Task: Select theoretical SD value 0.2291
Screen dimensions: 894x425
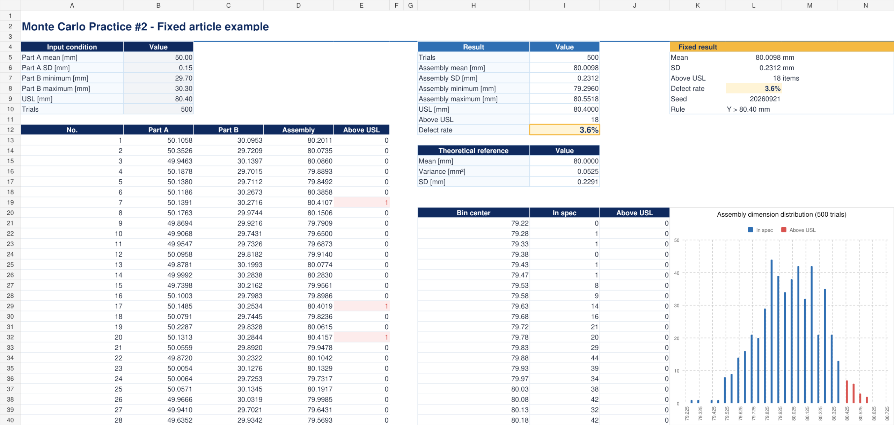Action: click(564, 182)
